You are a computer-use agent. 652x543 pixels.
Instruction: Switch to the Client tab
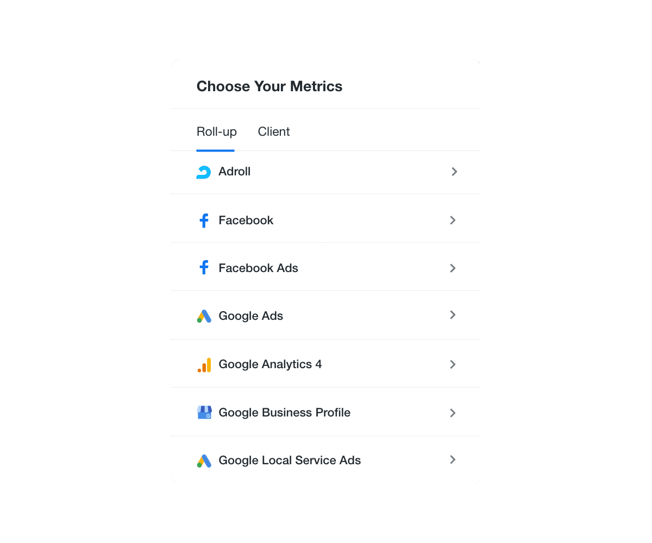point(274,132)
